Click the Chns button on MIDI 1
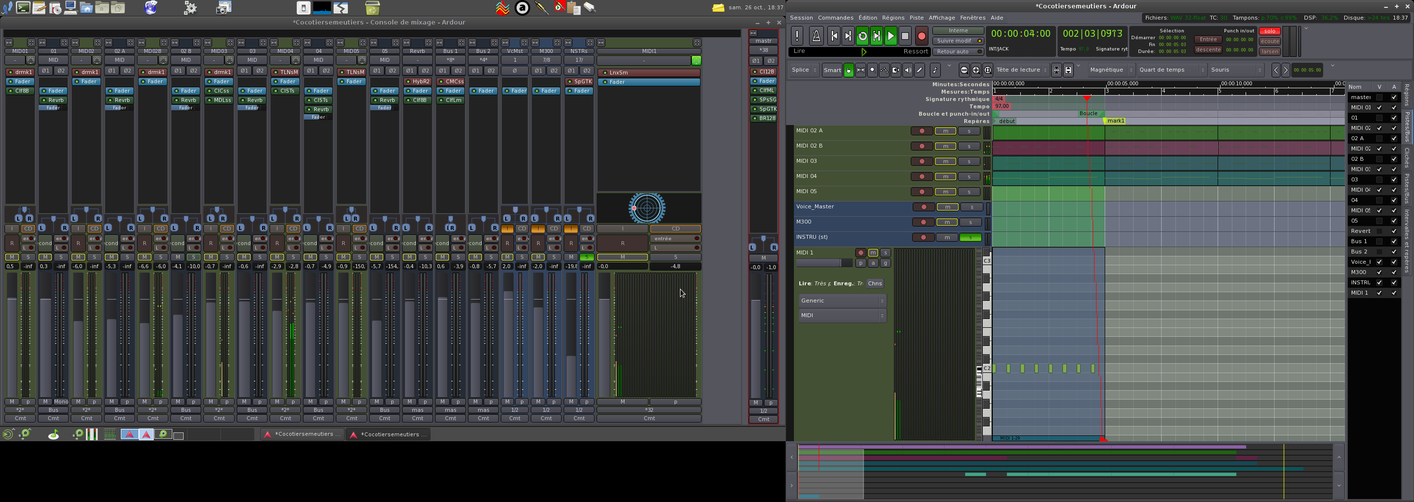This screenshot has height=502, width=1414. [875, 284]
